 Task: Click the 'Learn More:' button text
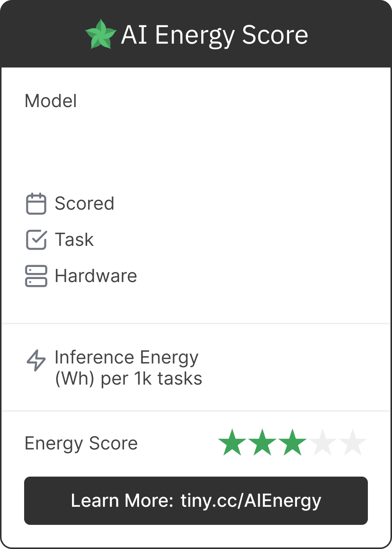click(x=122, y=501)
